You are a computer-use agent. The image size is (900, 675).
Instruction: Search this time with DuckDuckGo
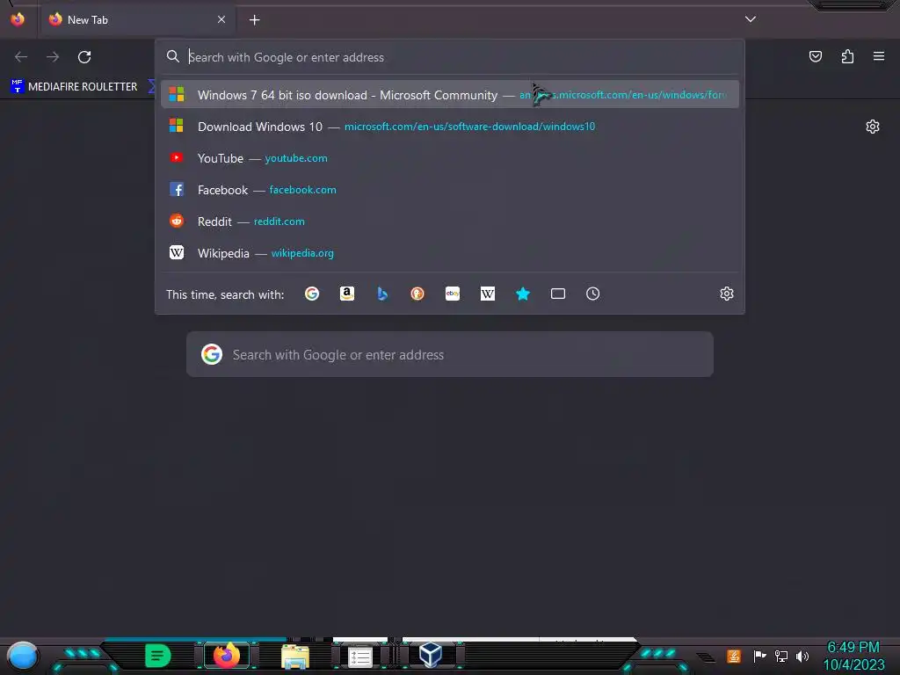417,294
